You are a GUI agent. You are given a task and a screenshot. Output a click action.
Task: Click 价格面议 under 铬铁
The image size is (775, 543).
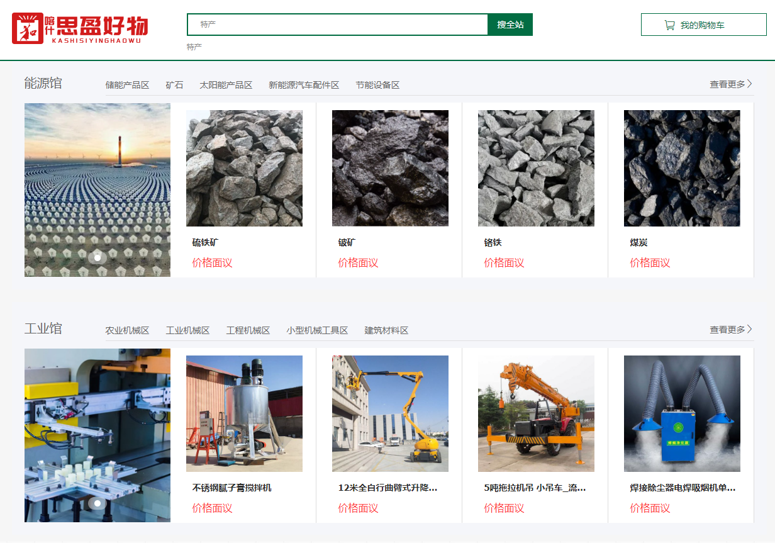pos(504,263)
